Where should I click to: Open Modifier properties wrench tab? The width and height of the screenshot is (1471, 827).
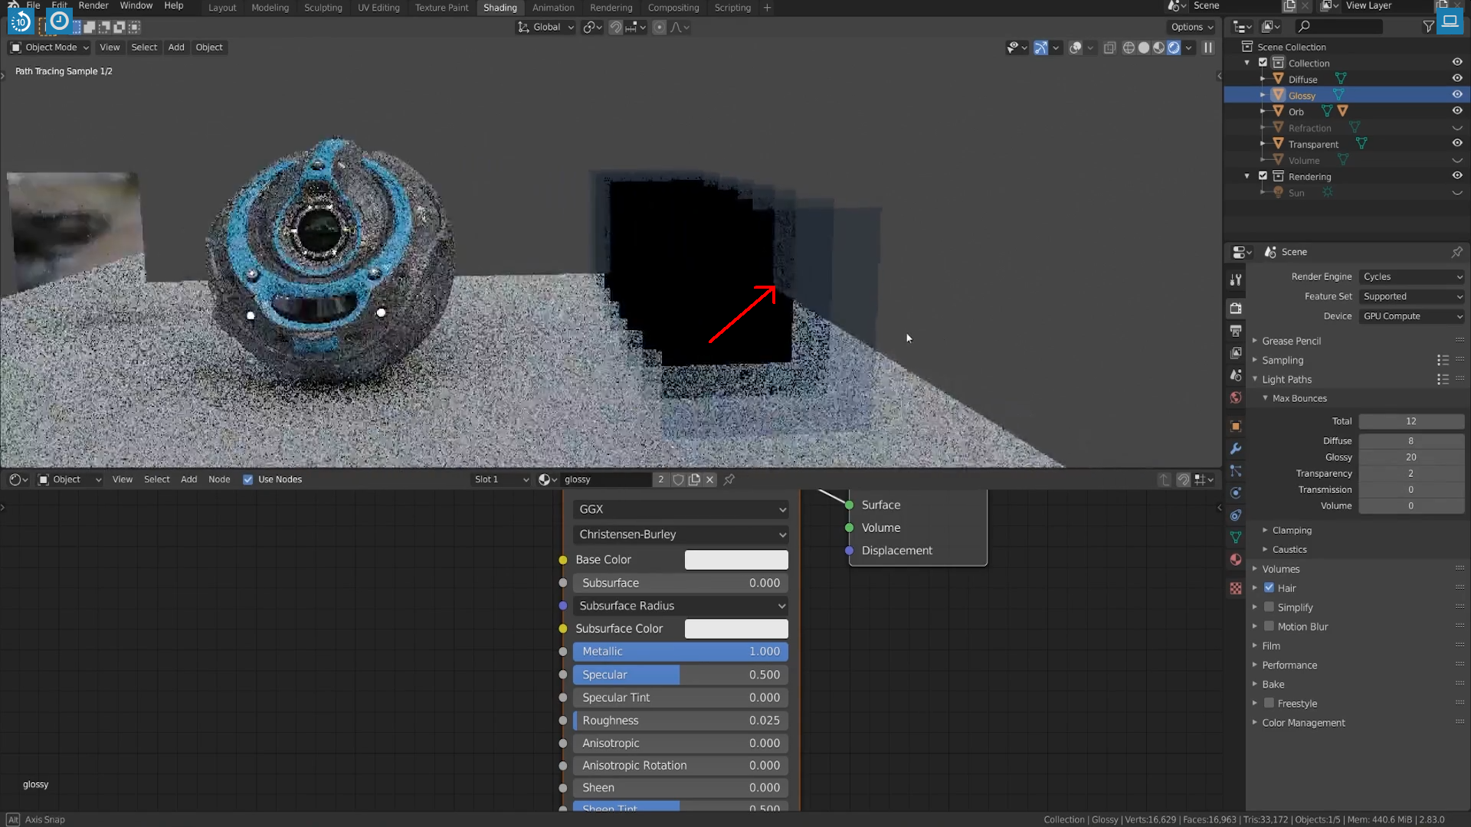click(x=1236, y=449)
